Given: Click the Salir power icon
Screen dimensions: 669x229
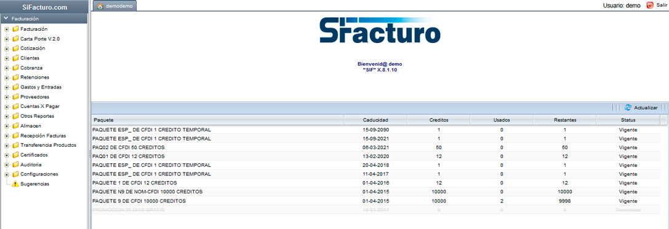Looking at the screenshot, I should click(650, 6).
